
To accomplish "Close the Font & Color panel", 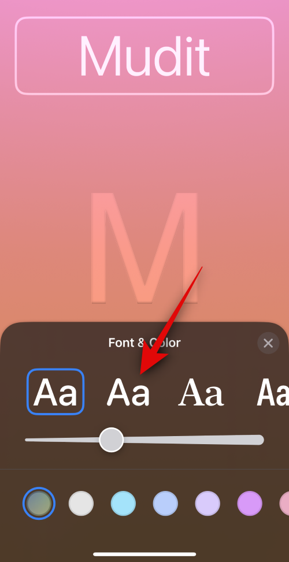I will pyautogui.click(x=268, y=343).
